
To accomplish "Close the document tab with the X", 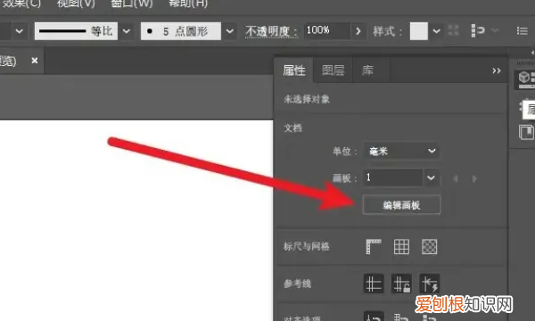I will (x=35, y=61).
